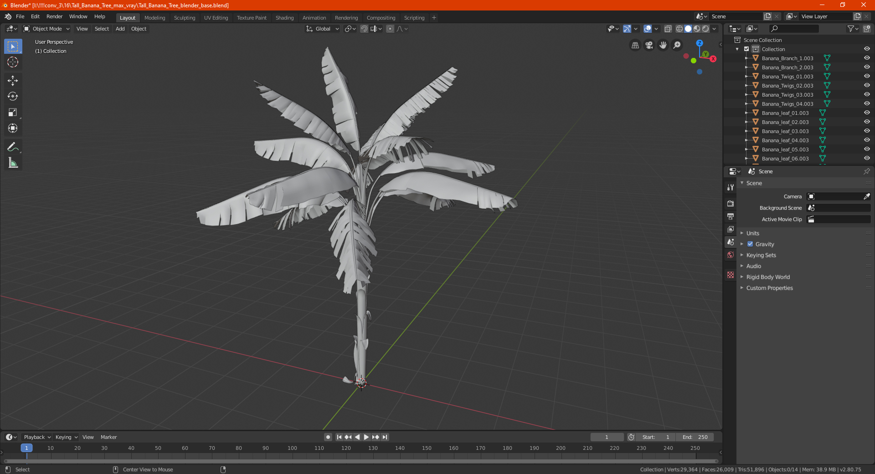The height and width of the screenshot is (474, 875).
Task: Choose the Move tool
Action: tap(13, 81)
